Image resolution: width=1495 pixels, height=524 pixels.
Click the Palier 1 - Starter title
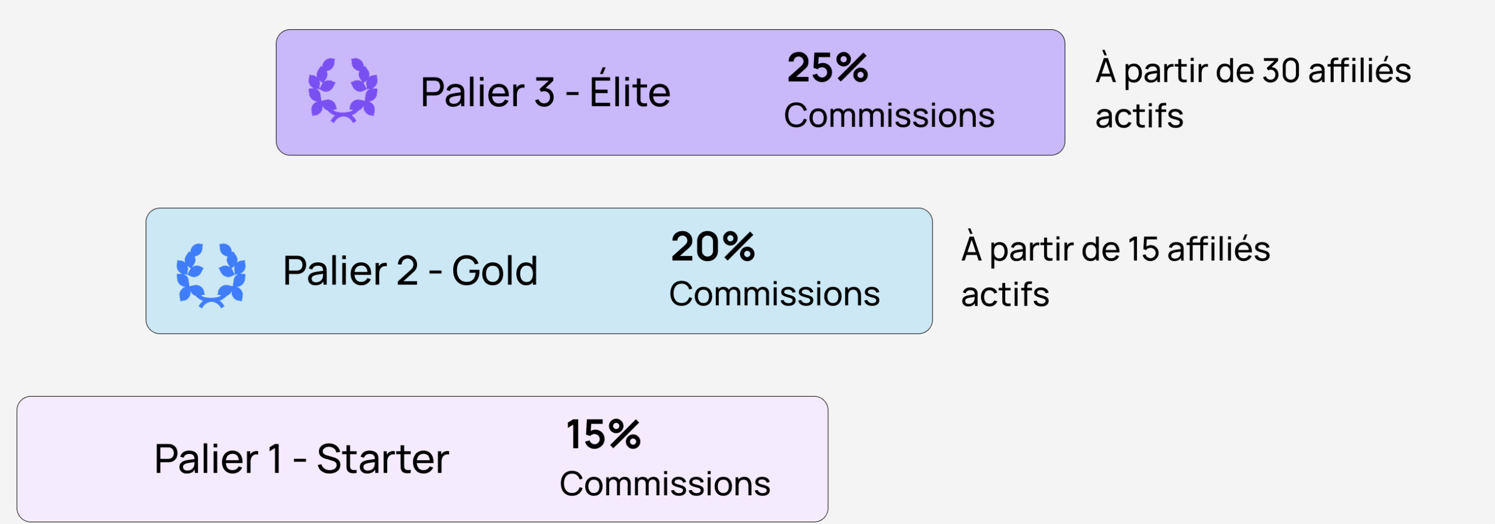point(301,459)
